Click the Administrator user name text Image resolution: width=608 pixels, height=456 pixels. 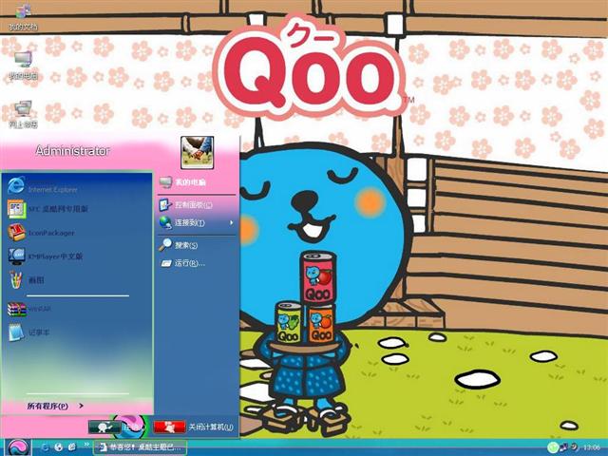point(73,150)
